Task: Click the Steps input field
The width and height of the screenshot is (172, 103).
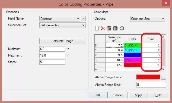Action: [x=52, y=62]
